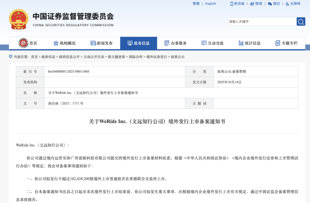Screen dimensions: 310x203
Task: Open the 办事服务 menu item
Action: click(x=175, y=43)
